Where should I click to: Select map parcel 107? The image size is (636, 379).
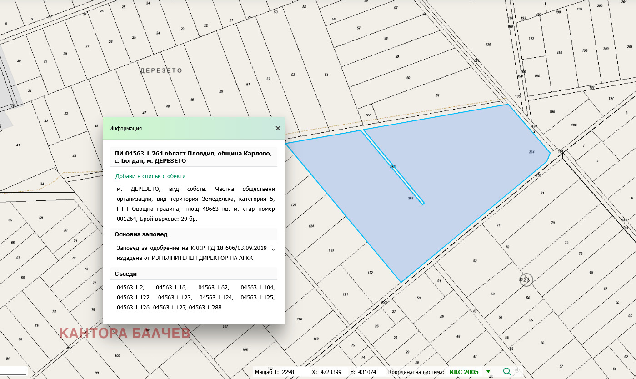click(x=225, y=327)
